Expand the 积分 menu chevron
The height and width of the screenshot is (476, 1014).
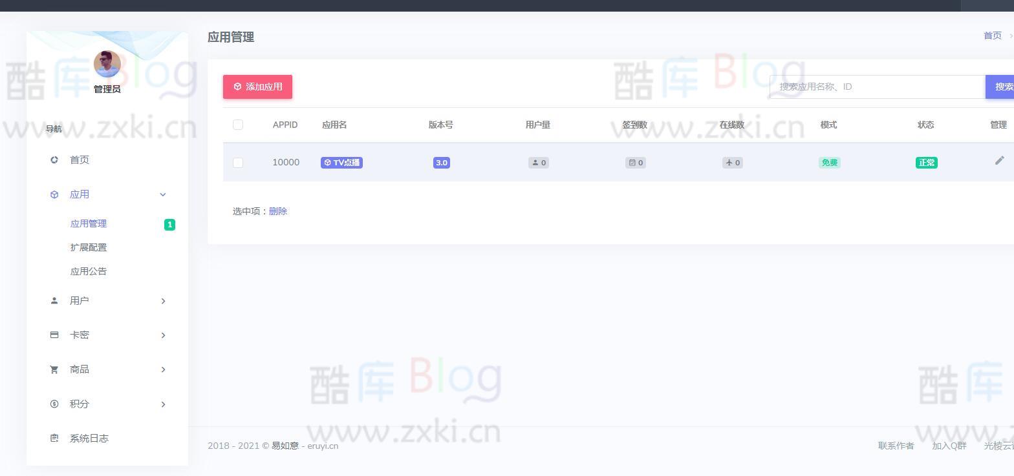coord(163,404)
